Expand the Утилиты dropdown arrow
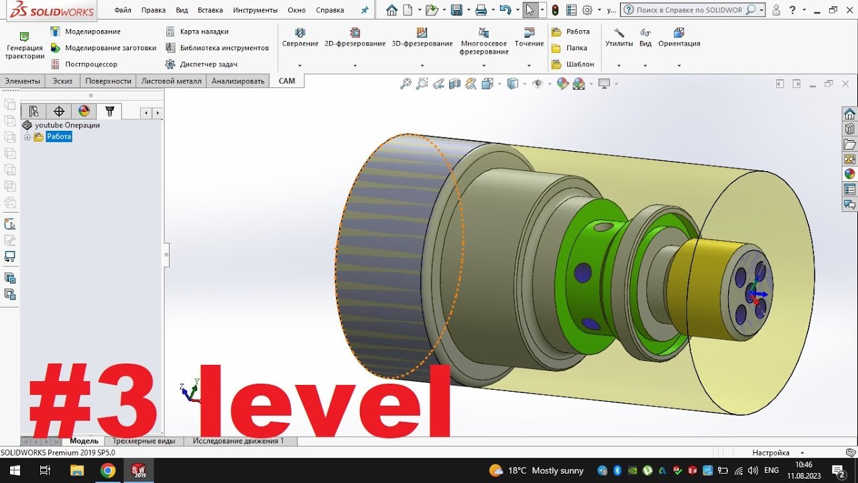The height and width of the screenshot is (483, 858). (619, 66)
